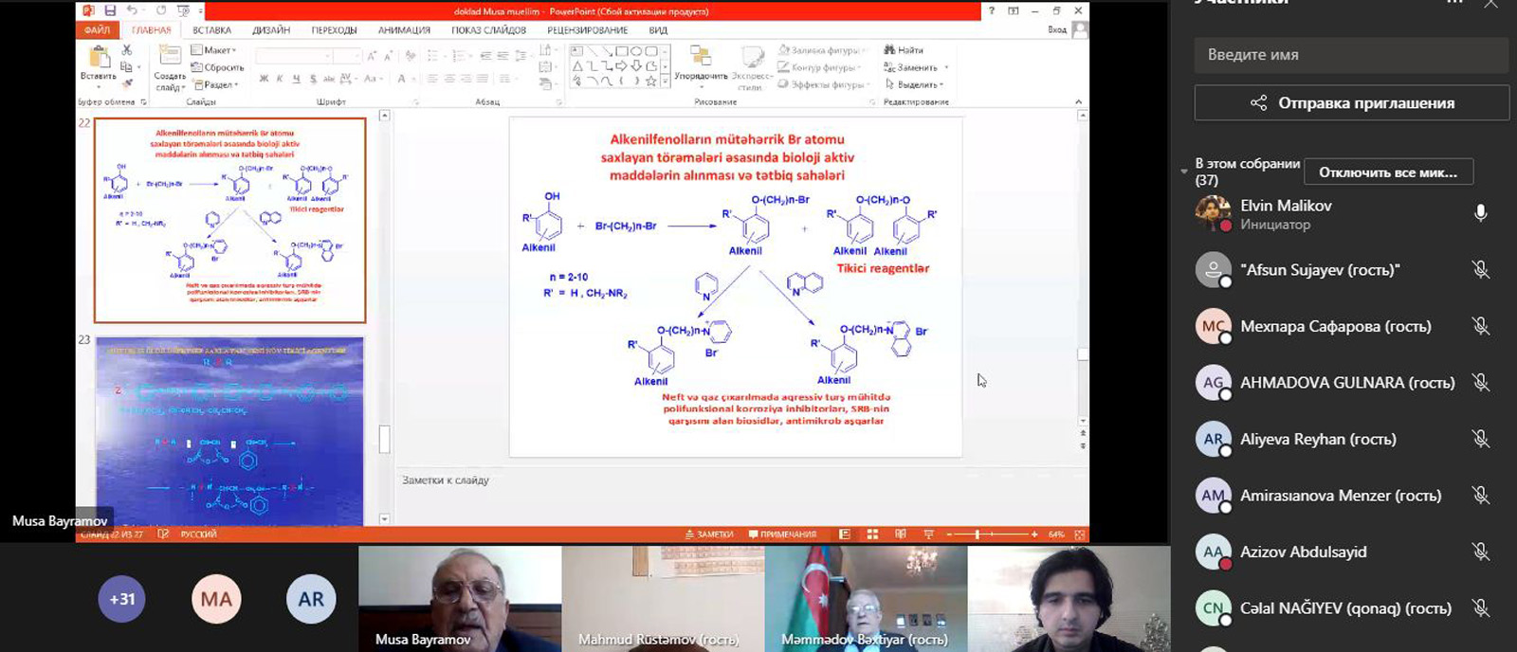Open the ВСТАВКА ribbon tab
The height and width of the screenshot is (652, 1517).
[x=211, y=30]
